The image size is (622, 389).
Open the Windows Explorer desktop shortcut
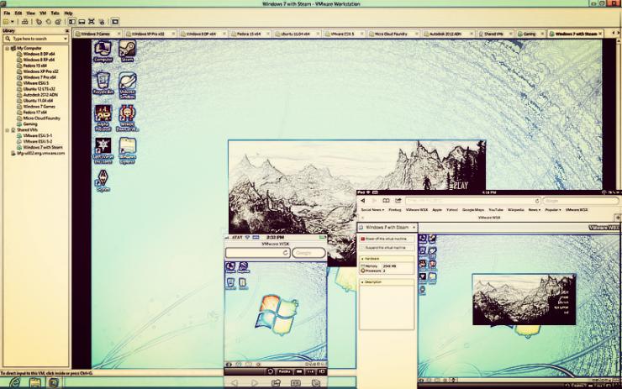tap(128, 150)
